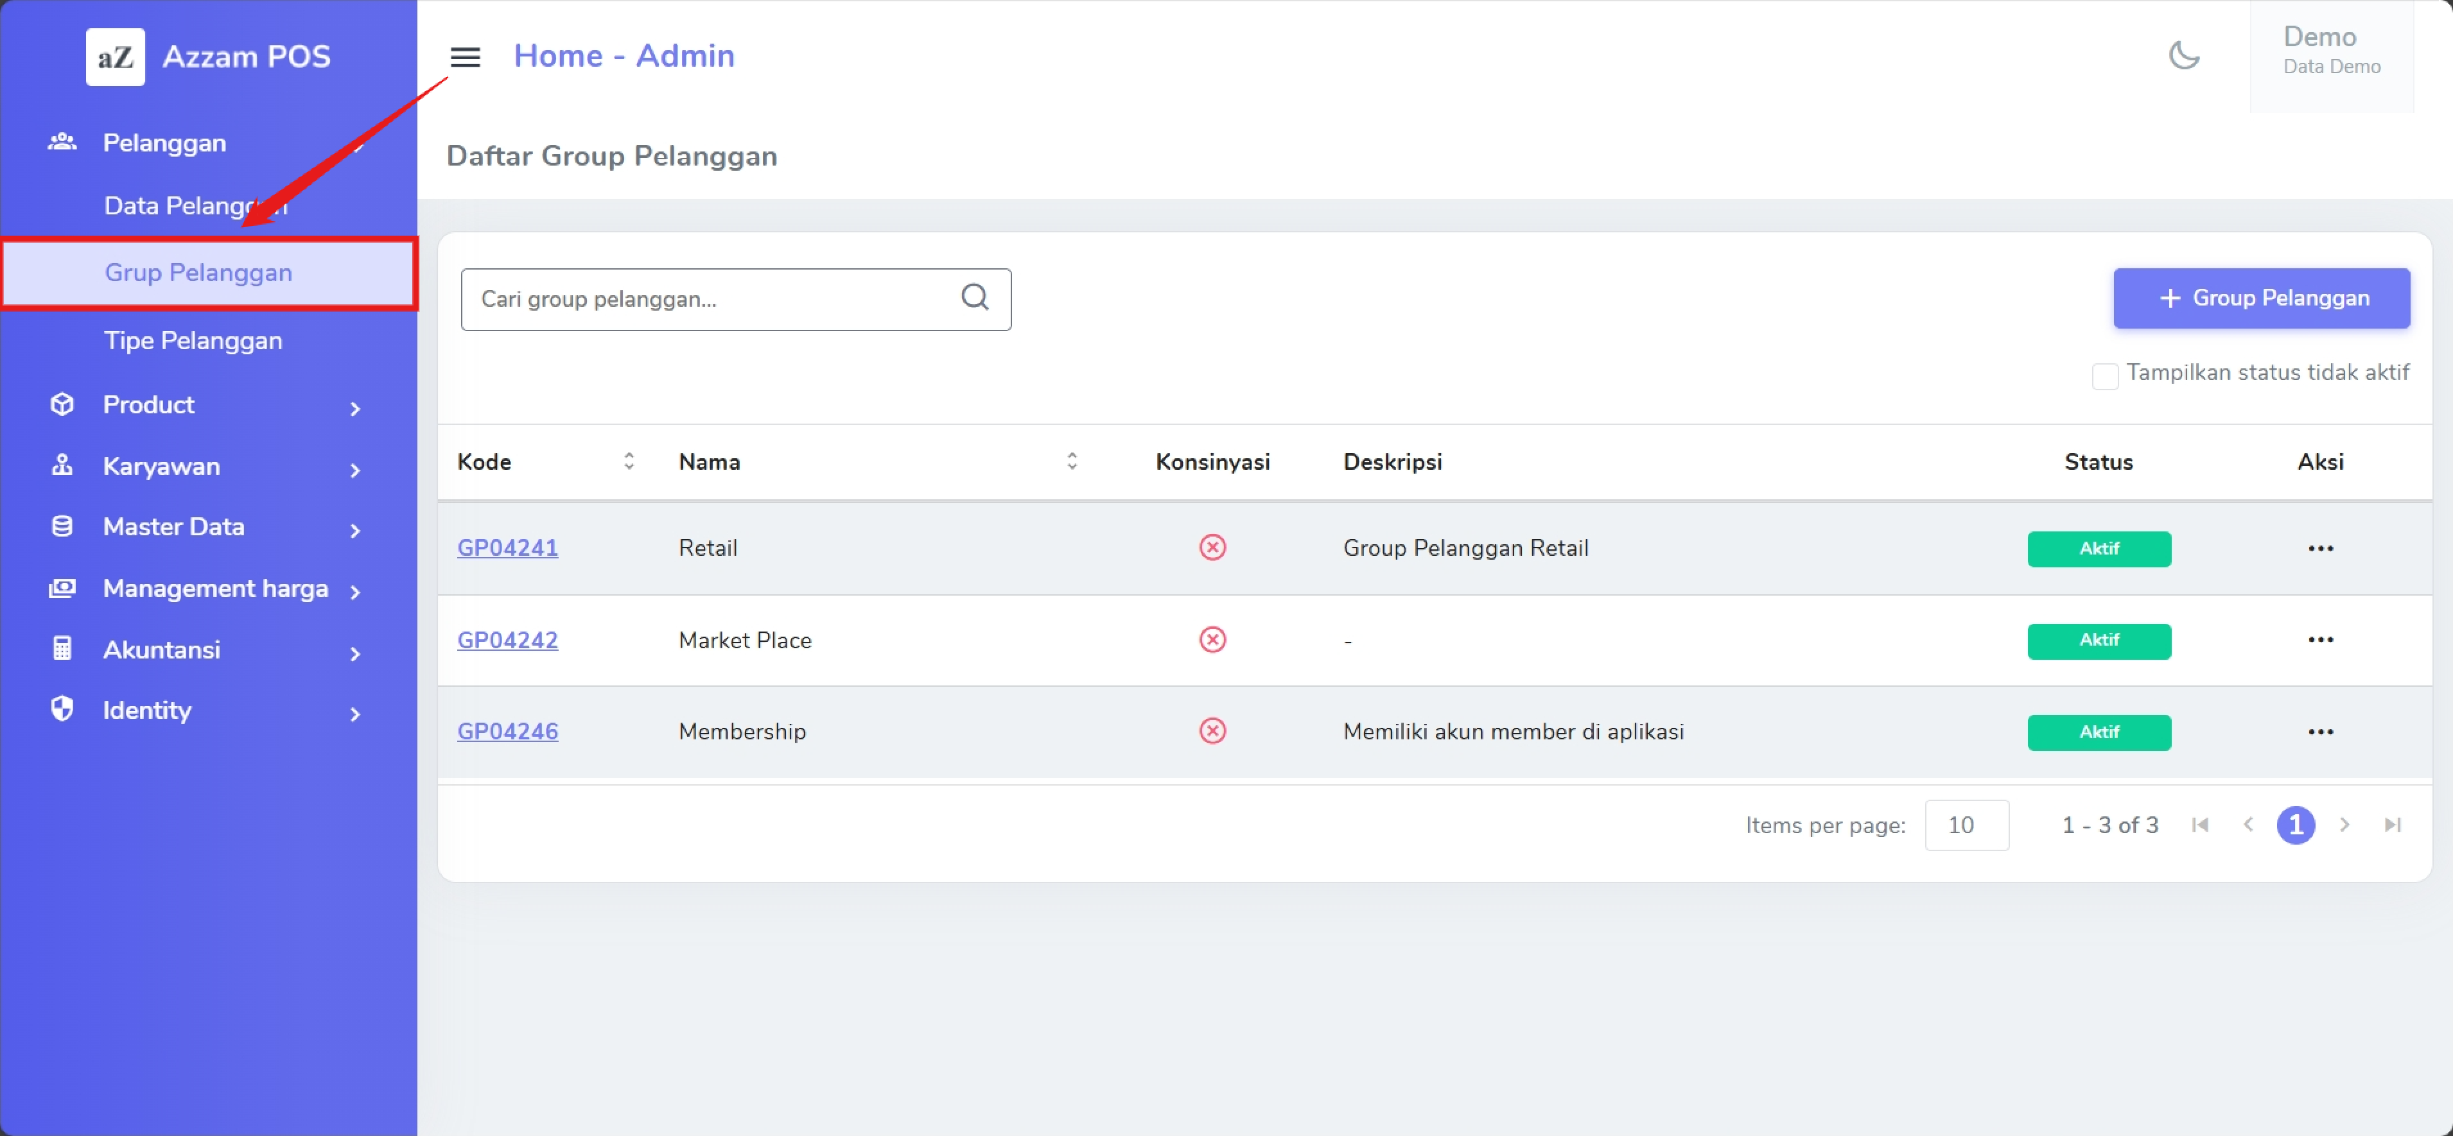Screen dimensions: 2453x1136
Task: Sort by Nama column
Action: [1071, 461]
